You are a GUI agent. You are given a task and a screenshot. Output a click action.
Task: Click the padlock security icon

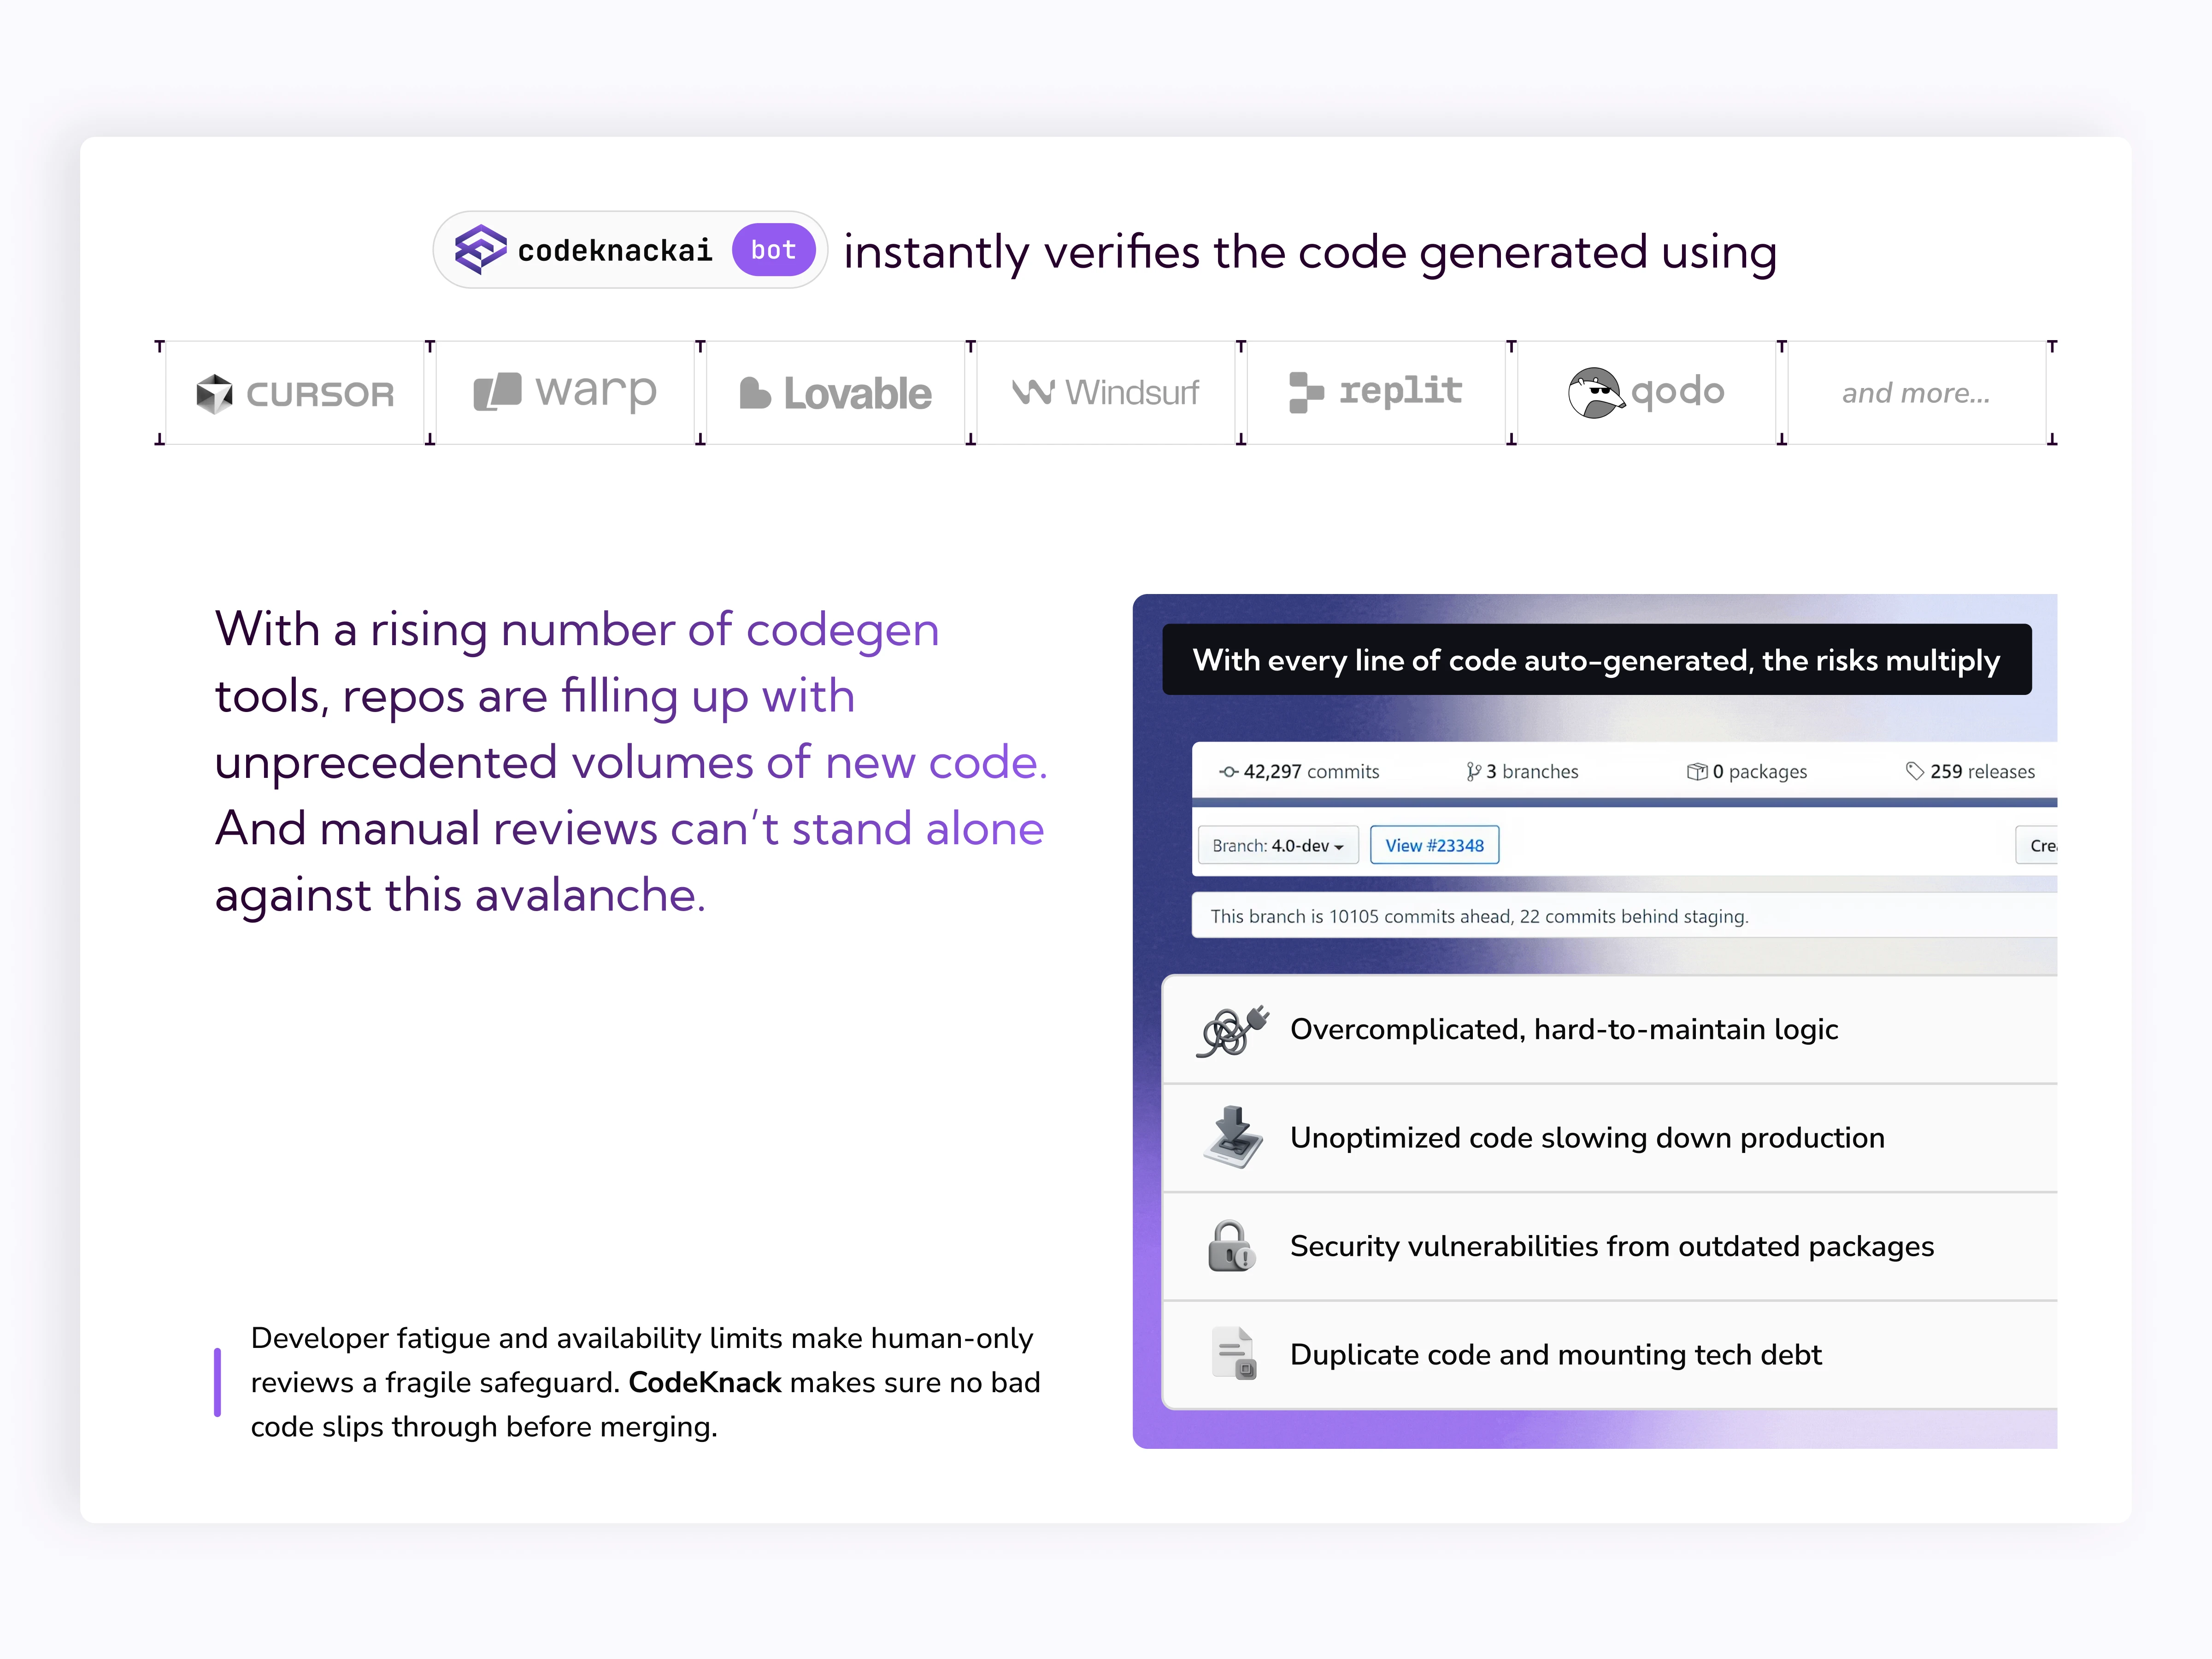[1230, 1246]
